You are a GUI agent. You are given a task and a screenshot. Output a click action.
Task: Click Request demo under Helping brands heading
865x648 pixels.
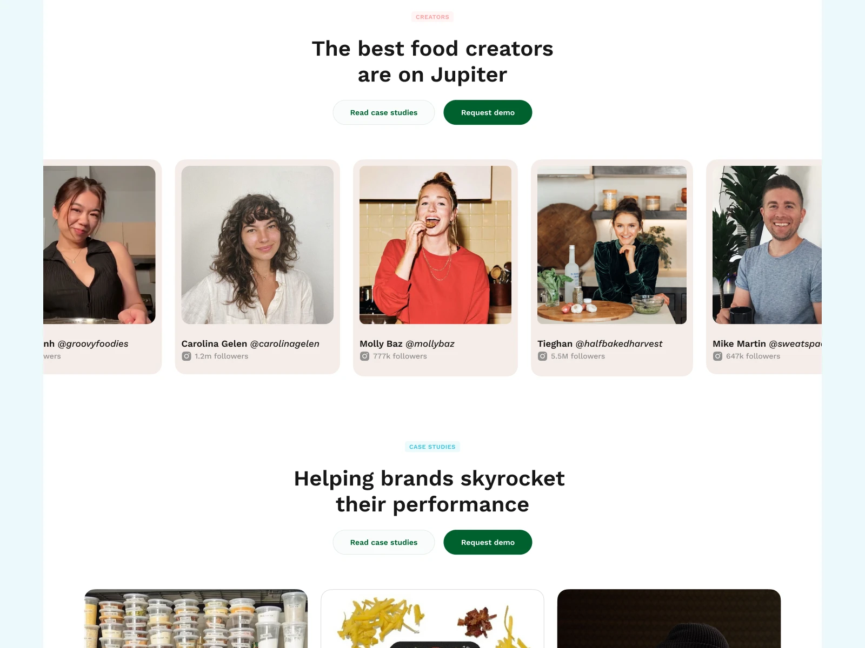click(488, 542)
